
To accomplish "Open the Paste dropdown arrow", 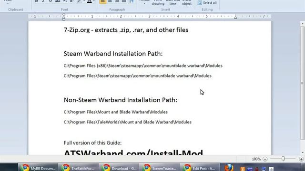I will click(8, 3).
